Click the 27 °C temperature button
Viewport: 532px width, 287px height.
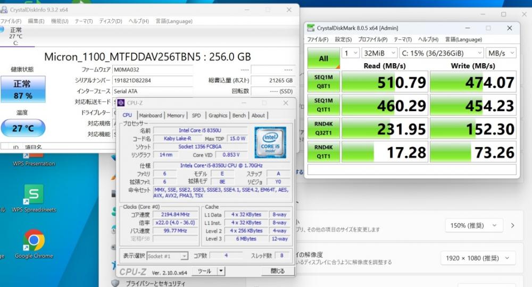pyautogui.click(x=23, y=128)
